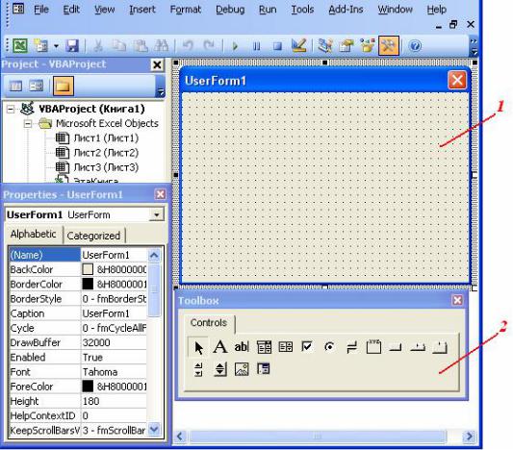Screen dimensions: 513x450
Task: Open the Edit menu
Action: click(x=71, y=10)
